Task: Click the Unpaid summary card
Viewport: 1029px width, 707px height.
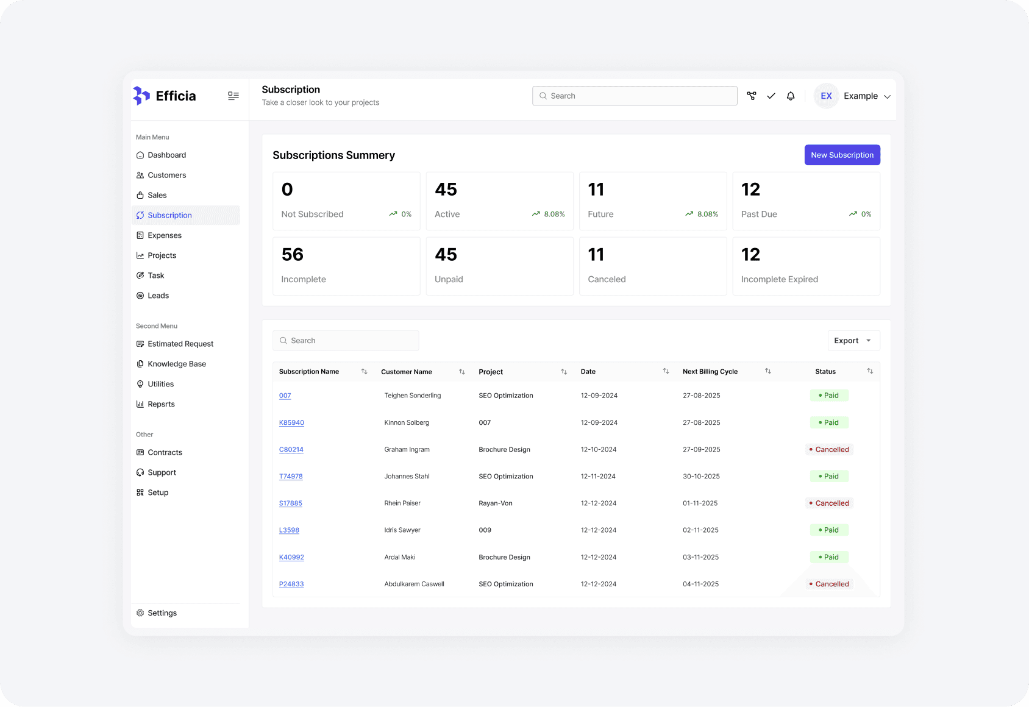Action: [500, 266]
